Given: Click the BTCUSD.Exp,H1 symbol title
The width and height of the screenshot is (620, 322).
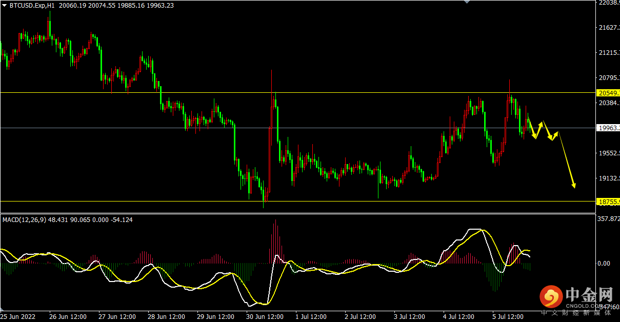Looking at the screenshot, I should tap(33, 5).
